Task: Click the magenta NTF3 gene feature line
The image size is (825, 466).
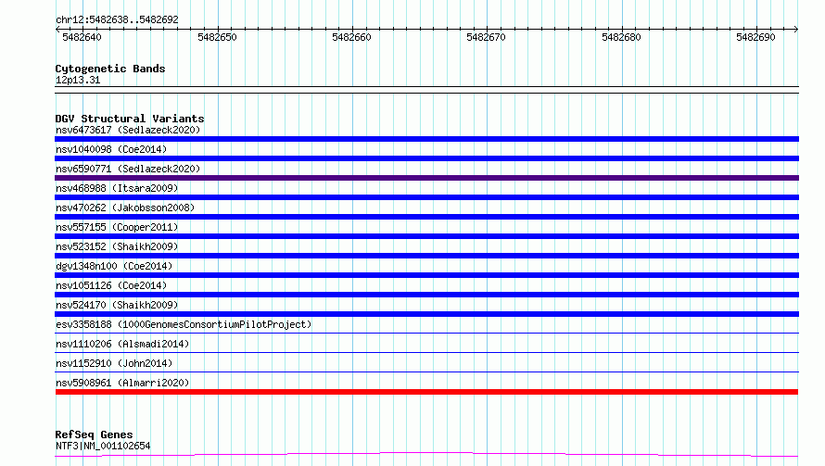Action: [426, 453]
